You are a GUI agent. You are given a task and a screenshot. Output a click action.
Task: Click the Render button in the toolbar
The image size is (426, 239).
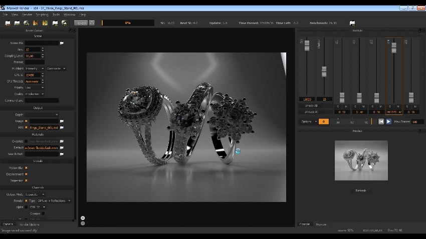point(81,22)
